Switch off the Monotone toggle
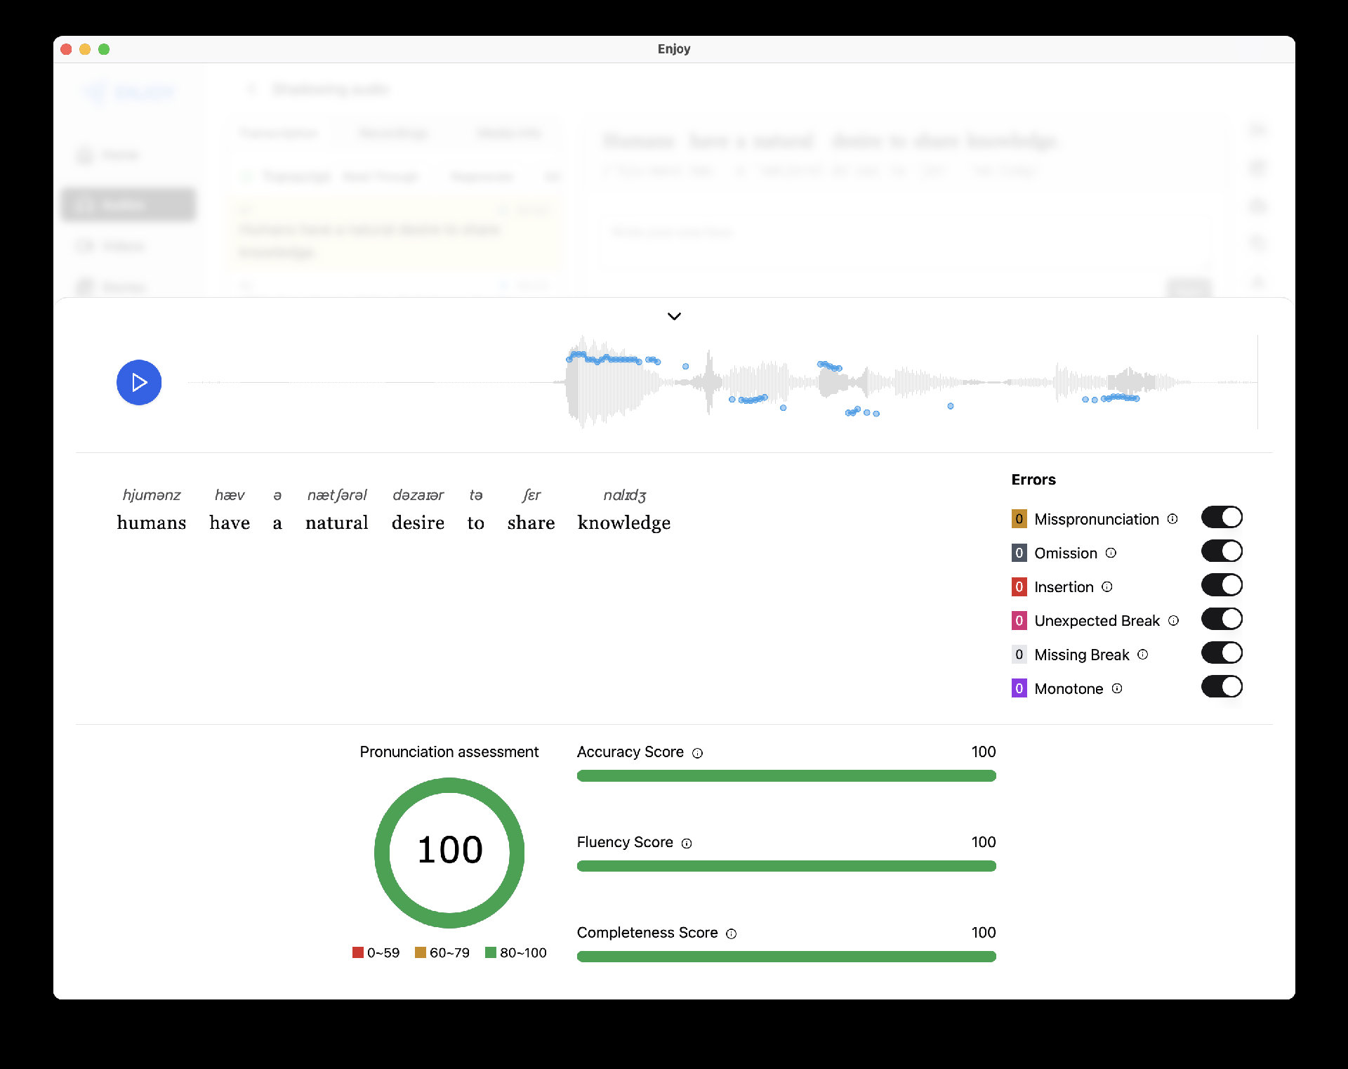This screenshot has width=1348, height=1069. click(1222, 687)
